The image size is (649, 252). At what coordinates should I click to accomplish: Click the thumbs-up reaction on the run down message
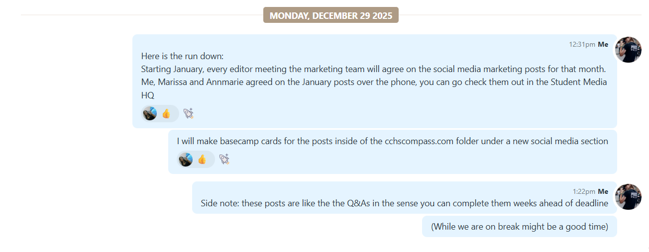pos(166,114)
